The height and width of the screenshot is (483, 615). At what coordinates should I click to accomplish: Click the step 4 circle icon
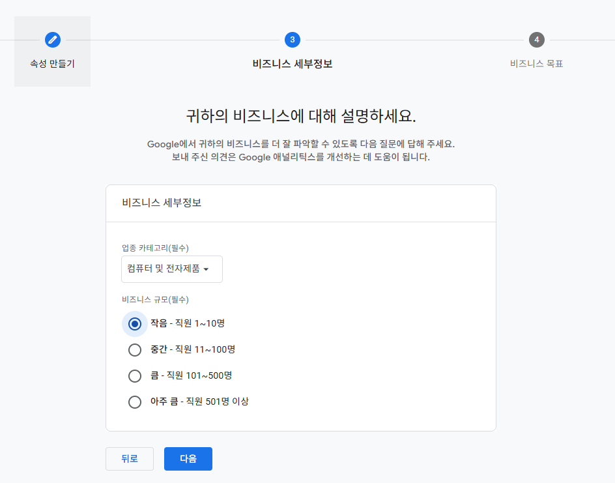[537, 40]
